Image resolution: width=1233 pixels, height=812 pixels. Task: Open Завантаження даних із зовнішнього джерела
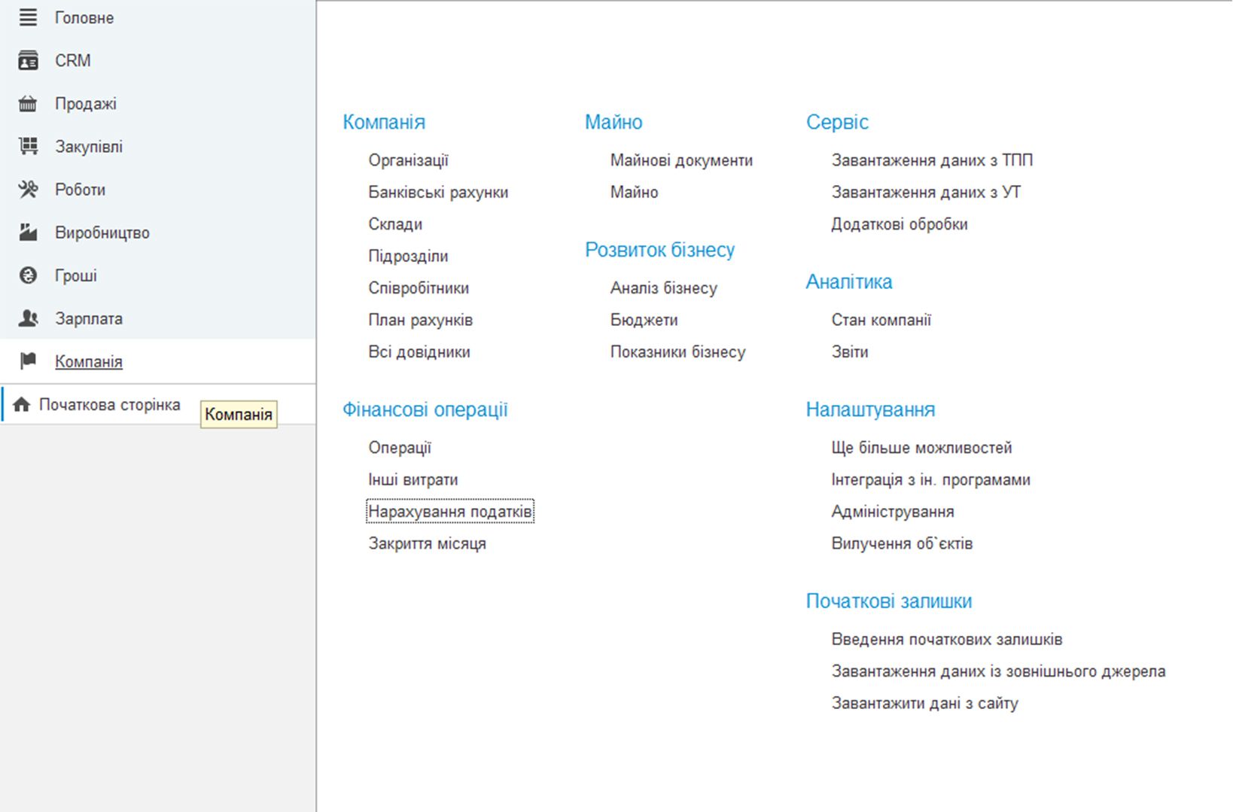click(x=998, y=671)
